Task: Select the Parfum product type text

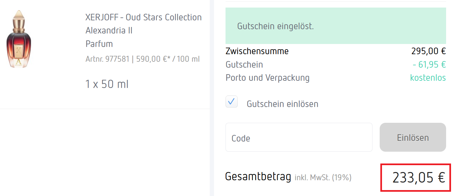Action: [99, 44]
